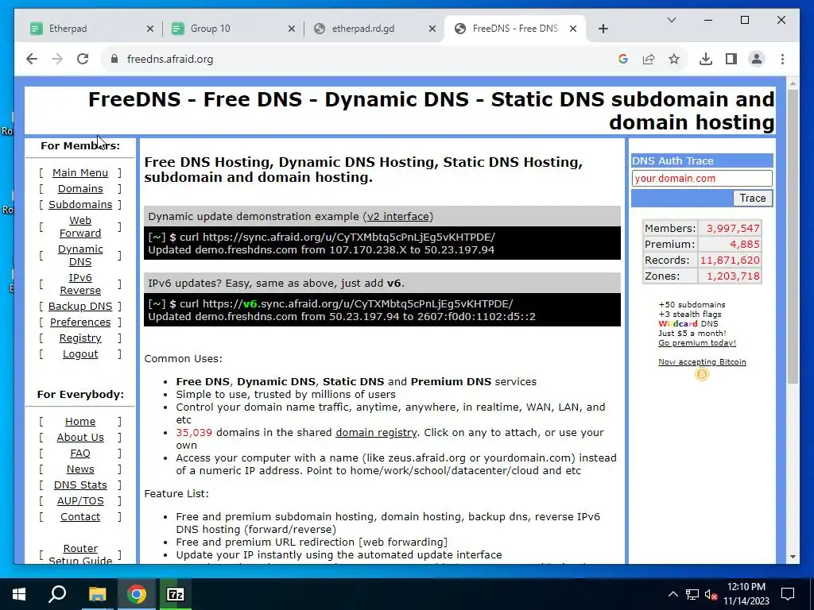Click the scrollbar down arrow
The image size is (814, 610).
(793, 557)
